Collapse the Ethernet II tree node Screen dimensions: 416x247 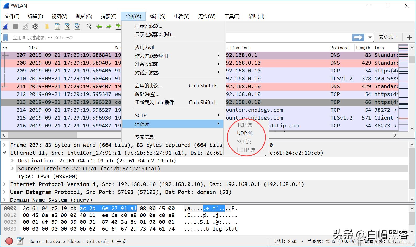click(4, 153)
